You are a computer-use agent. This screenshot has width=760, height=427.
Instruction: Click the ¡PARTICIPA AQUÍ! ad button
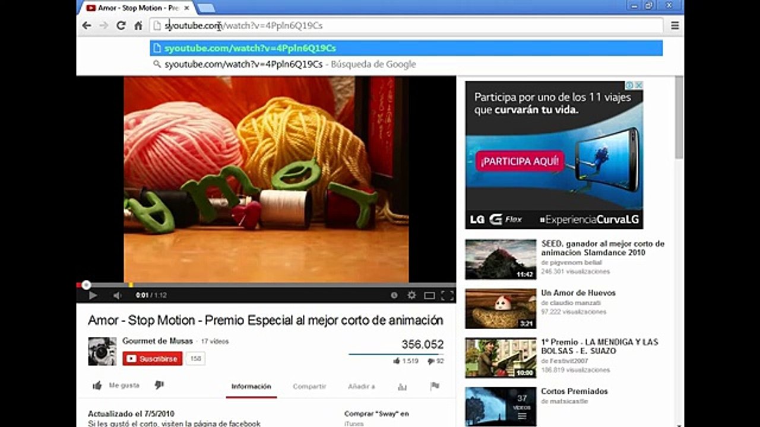click(x=520, y=161)
